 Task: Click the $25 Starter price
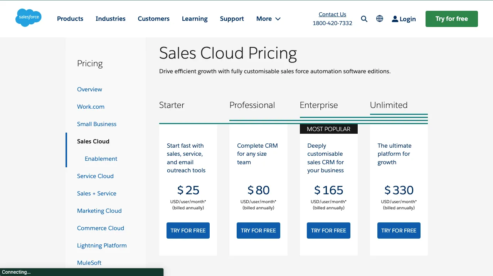tap(188, 190)
